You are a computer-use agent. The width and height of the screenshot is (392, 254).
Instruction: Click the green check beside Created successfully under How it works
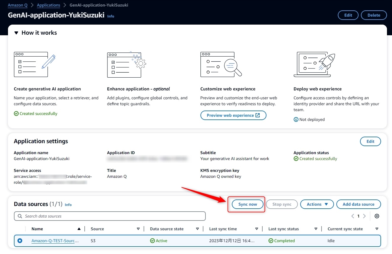click(x=16, y=114)
